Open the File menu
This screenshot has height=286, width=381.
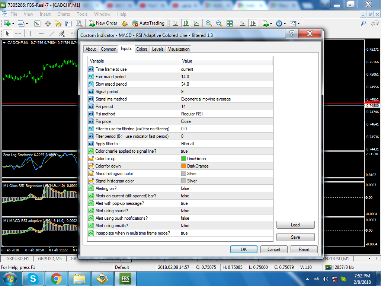point(14,14)
